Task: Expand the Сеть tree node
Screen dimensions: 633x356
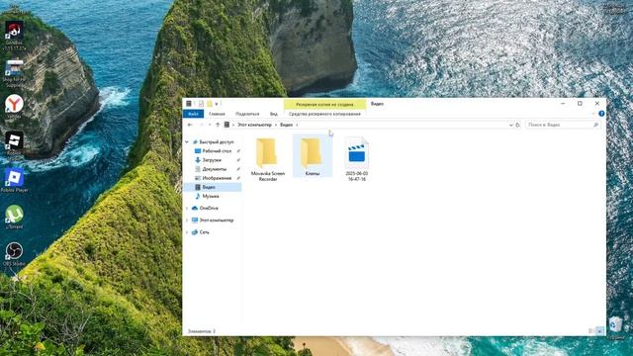Action: 187,232
